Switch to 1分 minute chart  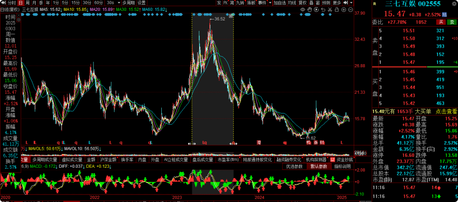(56, 3)
